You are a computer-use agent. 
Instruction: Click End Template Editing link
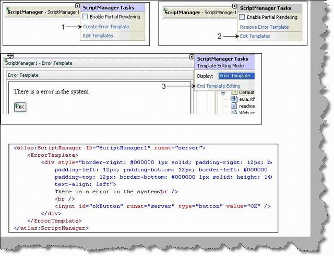[x=219, y=86]
